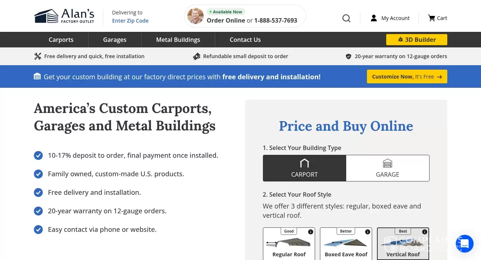Open the Carports navigation menu
481x260 pixels.
click(61, 40)
